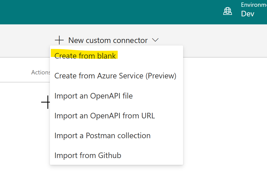This screenshot has height=196, width=267.
Task: Select Import an OpenAPI file
Action: (116, 96)
